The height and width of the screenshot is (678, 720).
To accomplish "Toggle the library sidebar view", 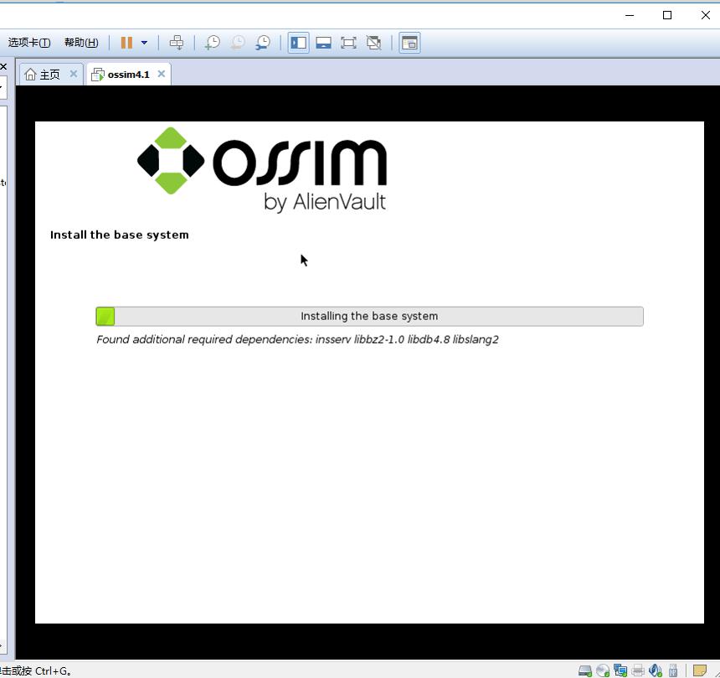I will coord(299,43).
